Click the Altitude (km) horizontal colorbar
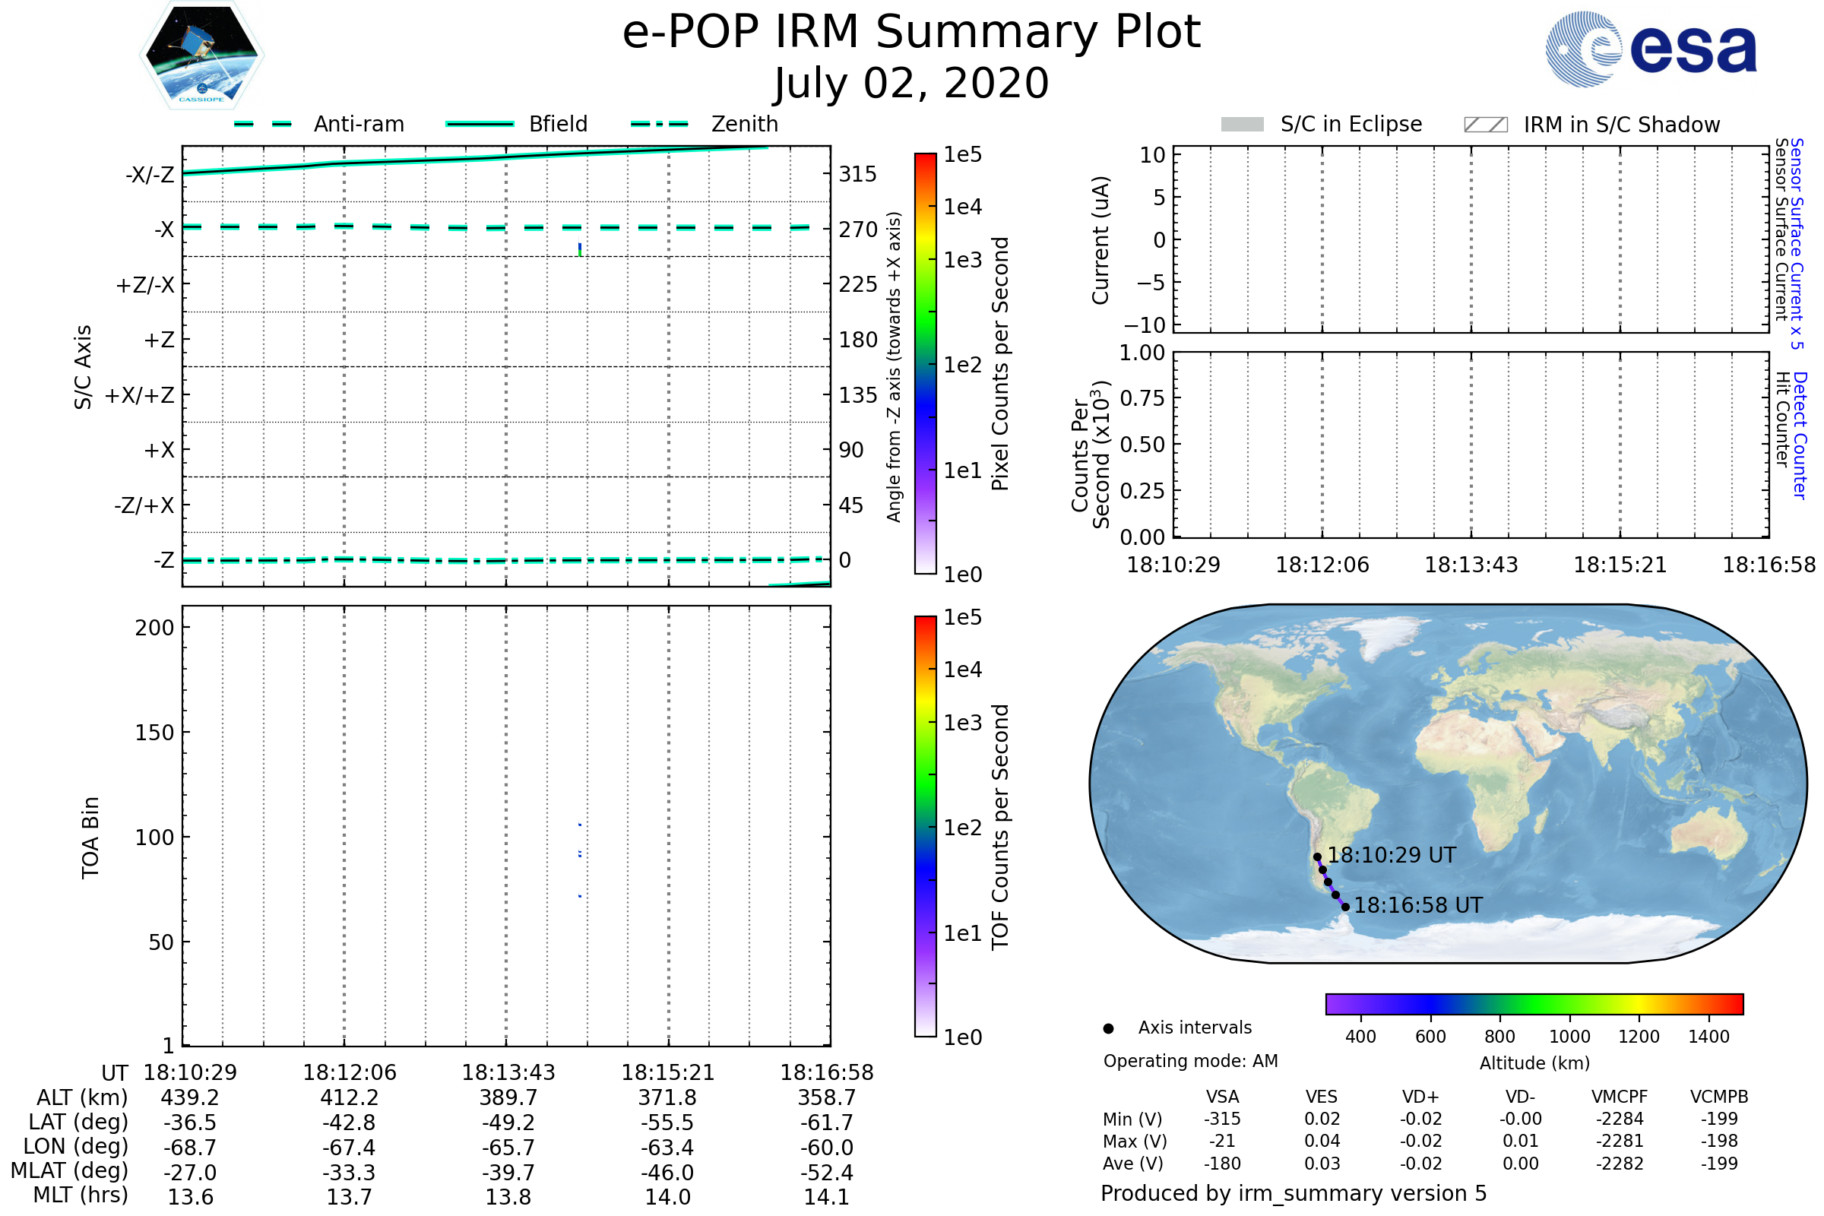Screen dimensions: 1824x1216 (x=1534, y=1004)
